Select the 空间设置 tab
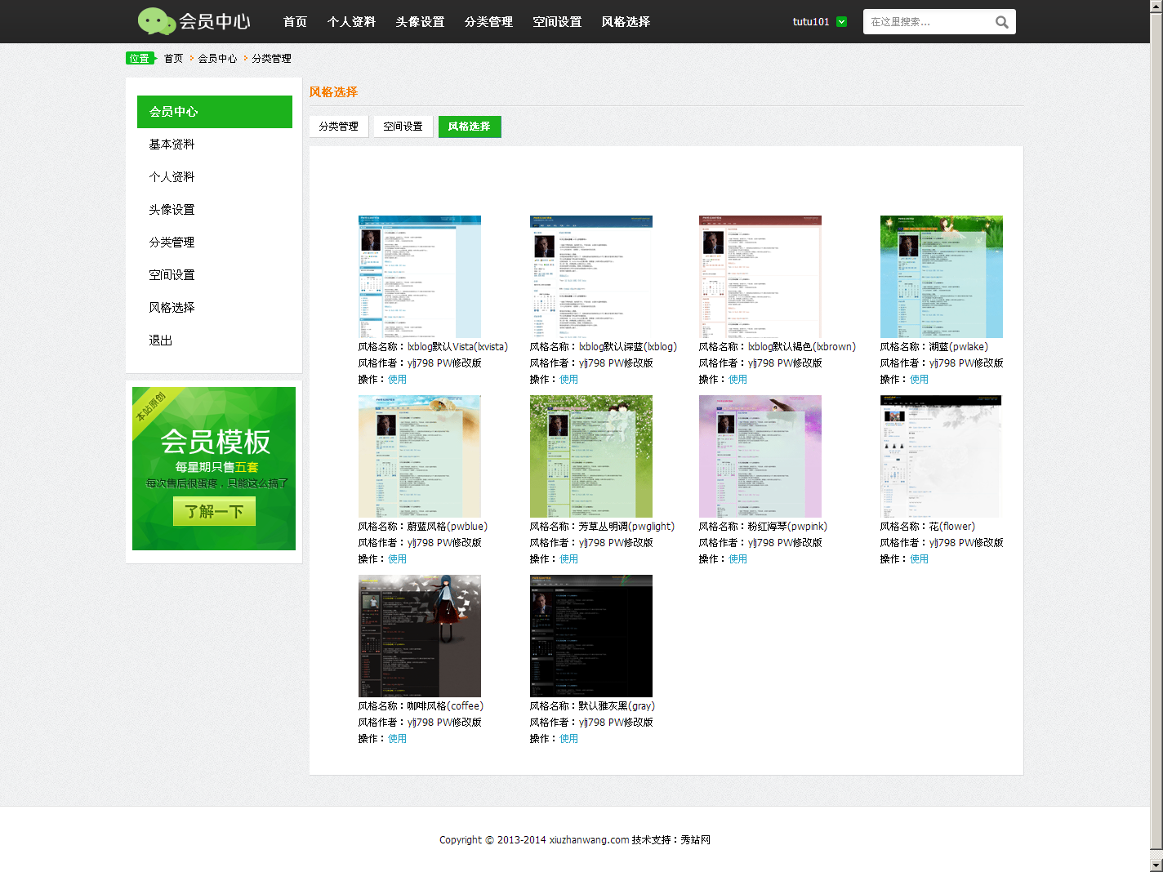This screenshot has height=872, width=1163. click(x=403, y=127)
